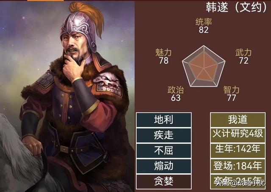Select the 我道 box
Screen dimensions: 271x192
tap(238, 120)
